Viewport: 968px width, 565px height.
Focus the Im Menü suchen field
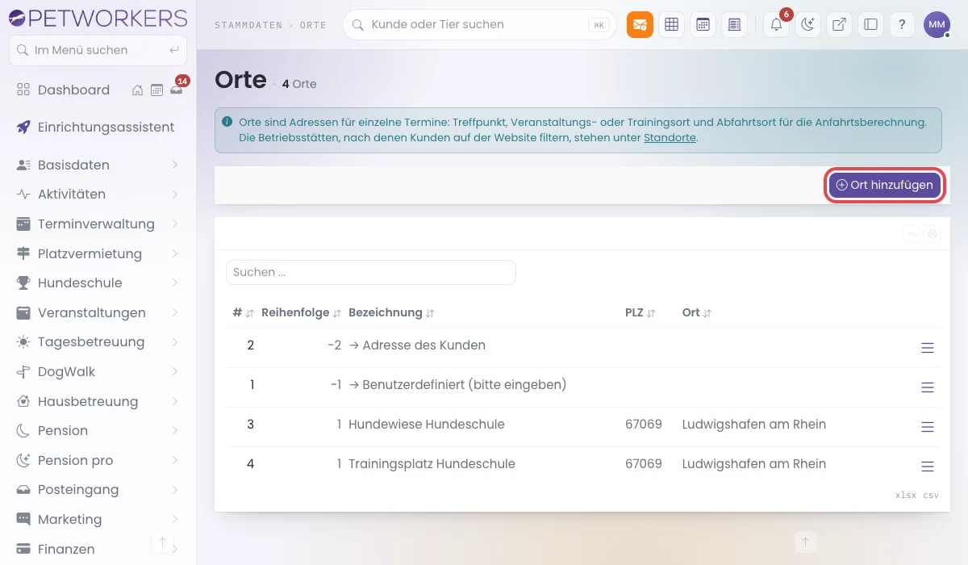click(98, 50)
